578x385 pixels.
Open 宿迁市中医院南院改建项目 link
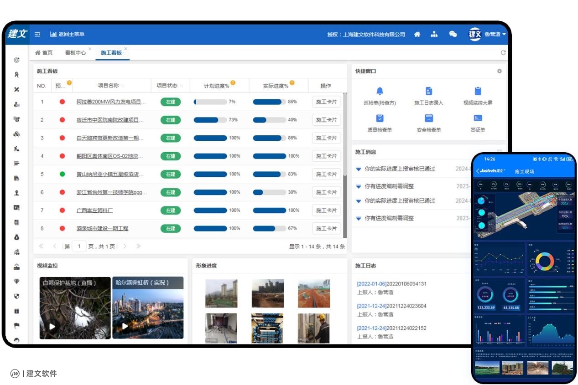click(x=110, y=120)
